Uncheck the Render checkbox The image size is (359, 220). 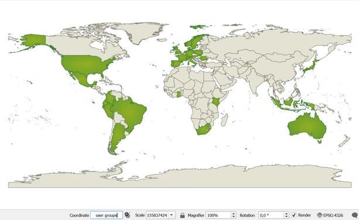(x=294, y=215)
